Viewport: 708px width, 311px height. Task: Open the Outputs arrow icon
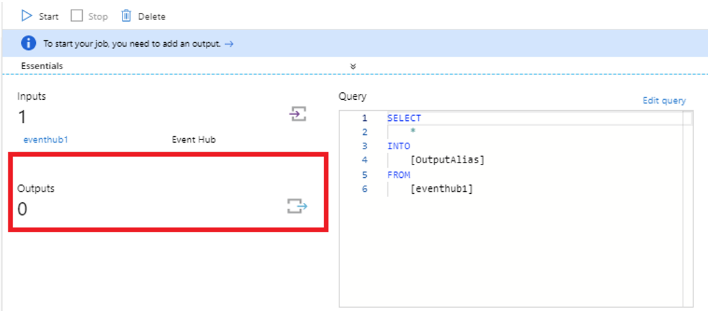[x=298, y=207]
